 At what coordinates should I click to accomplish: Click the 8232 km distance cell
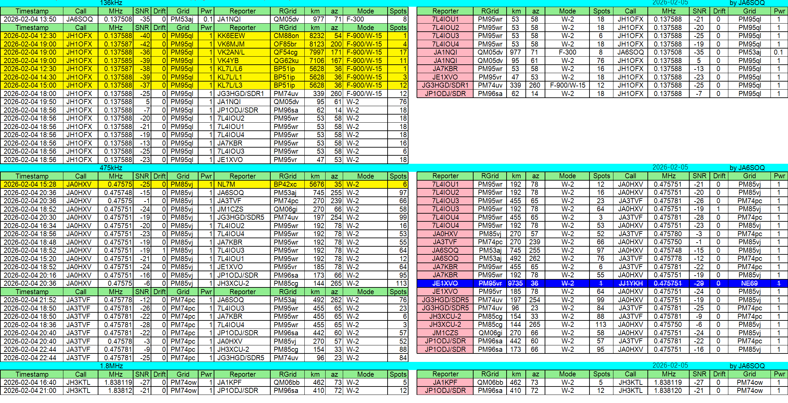(315, 36)
